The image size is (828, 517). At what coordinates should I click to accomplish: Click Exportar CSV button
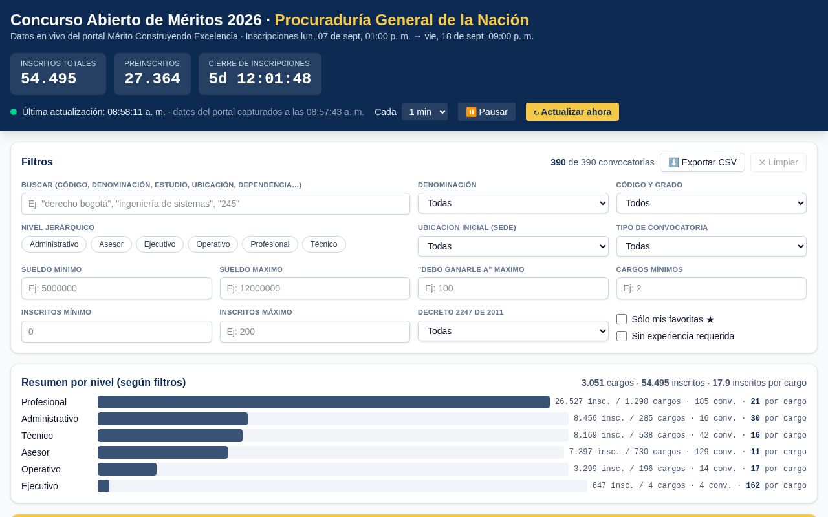(x=702, y=162)
